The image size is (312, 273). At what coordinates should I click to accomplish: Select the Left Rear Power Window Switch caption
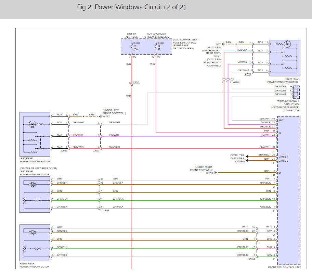(35, 160)
